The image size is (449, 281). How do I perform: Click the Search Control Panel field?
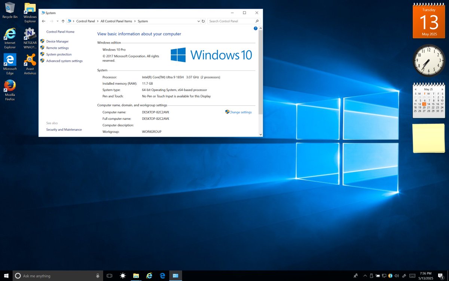tap(234, 21)
